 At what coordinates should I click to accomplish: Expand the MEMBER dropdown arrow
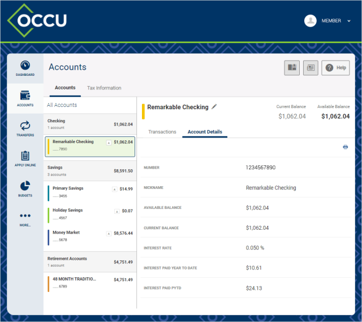point(349,21)
